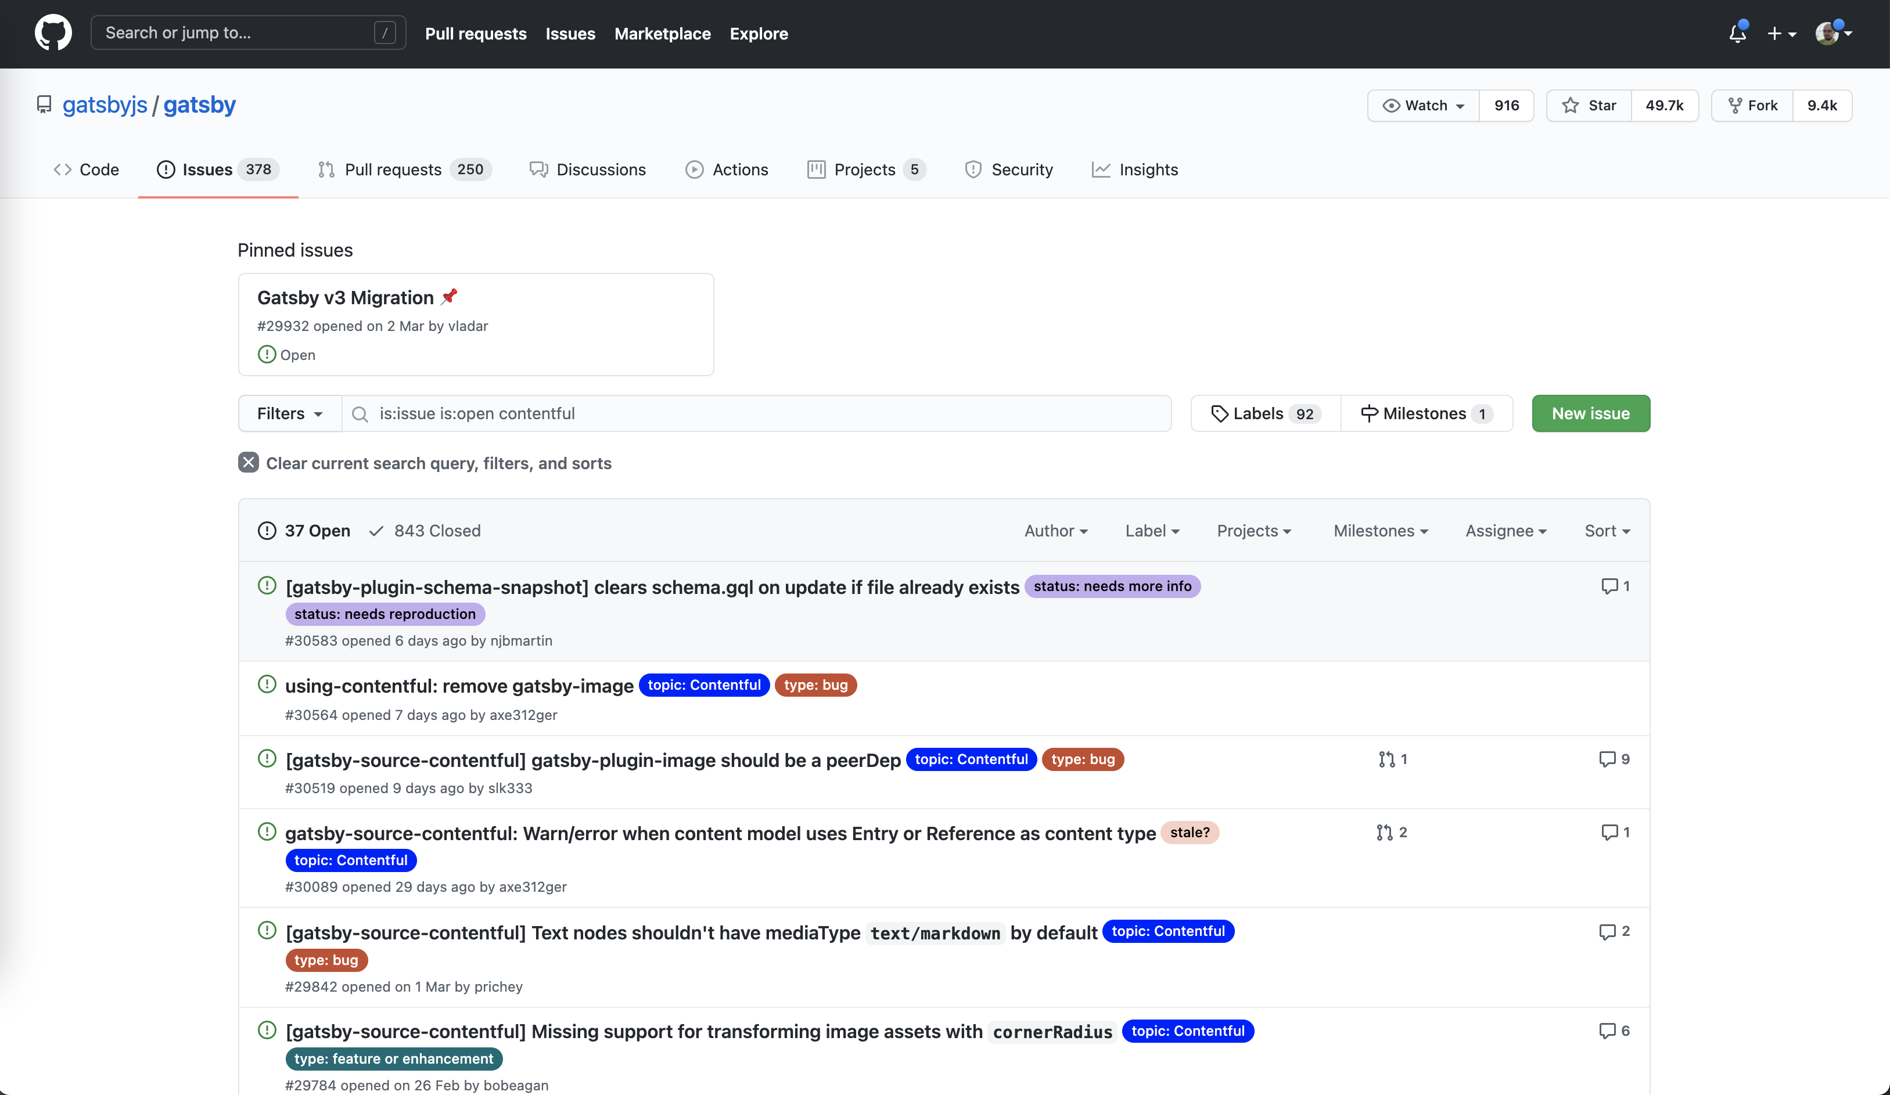Show the 843 Closed issues
The height and width of the screenshot is (1095, 1890).
[425, 531]
